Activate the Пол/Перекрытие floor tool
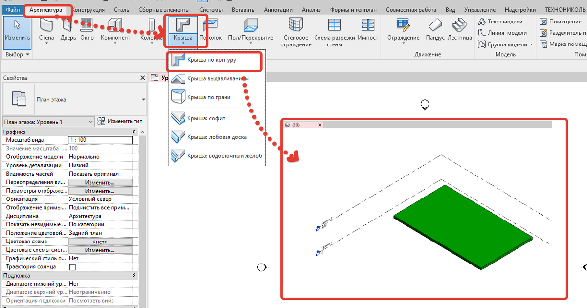 [251, 31]
